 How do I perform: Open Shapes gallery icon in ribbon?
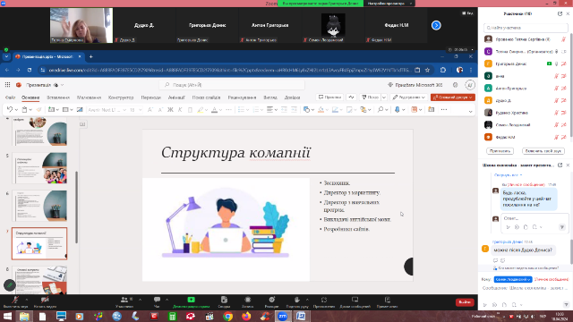pos(306,109)
